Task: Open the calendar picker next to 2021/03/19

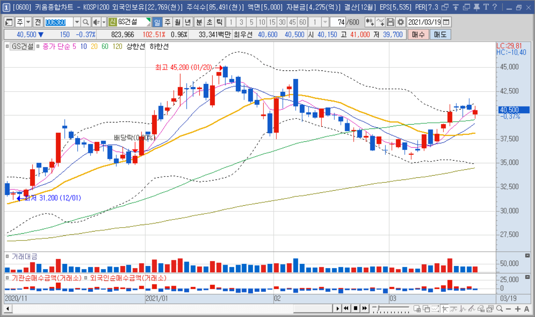Action: click(x=446, y=22)
